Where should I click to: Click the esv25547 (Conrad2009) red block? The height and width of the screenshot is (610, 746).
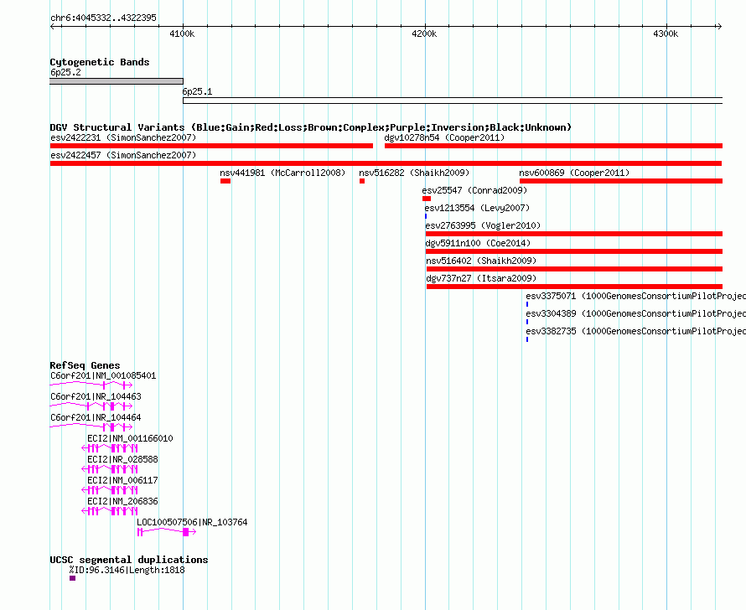tap(427, 199)
